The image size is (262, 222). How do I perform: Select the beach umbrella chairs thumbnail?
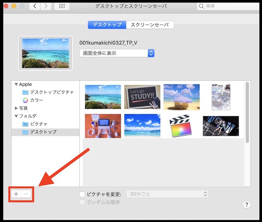(x=182, y=97)
